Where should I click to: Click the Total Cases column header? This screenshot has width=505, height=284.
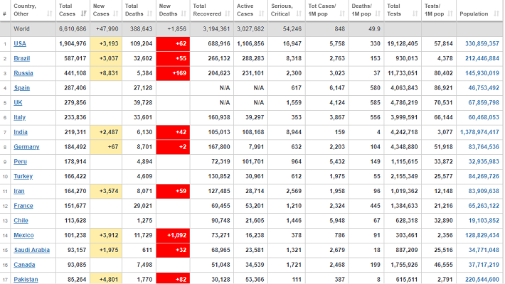(73, 10)
